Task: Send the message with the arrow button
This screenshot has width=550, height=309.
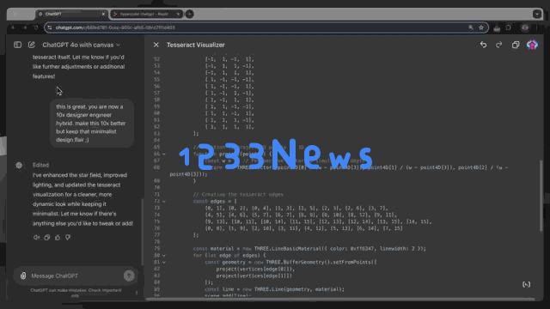Action: 129,276
